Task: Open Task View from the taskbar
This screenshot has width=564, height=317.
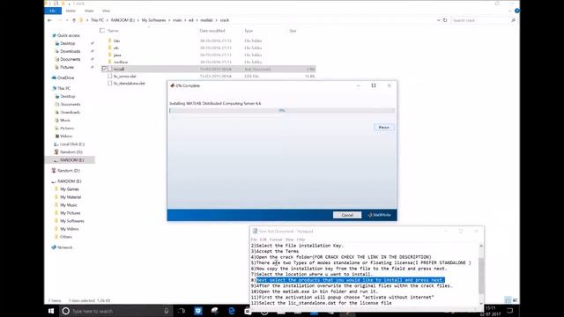Action: pos(182,311)
